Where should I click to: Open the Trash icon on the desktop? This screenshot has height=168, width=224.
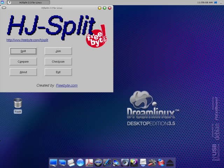coord(18,106)
